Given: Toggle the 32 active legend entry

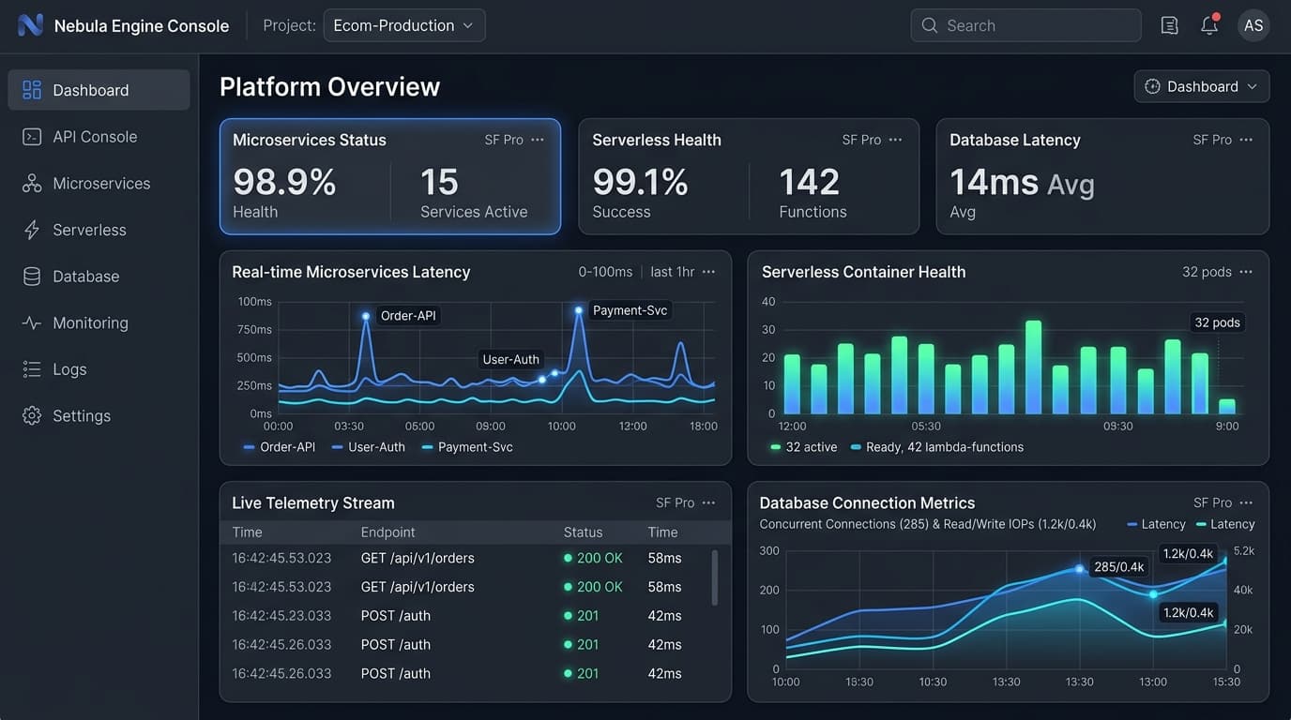Looking at the screenshot, I should point(803,447).
